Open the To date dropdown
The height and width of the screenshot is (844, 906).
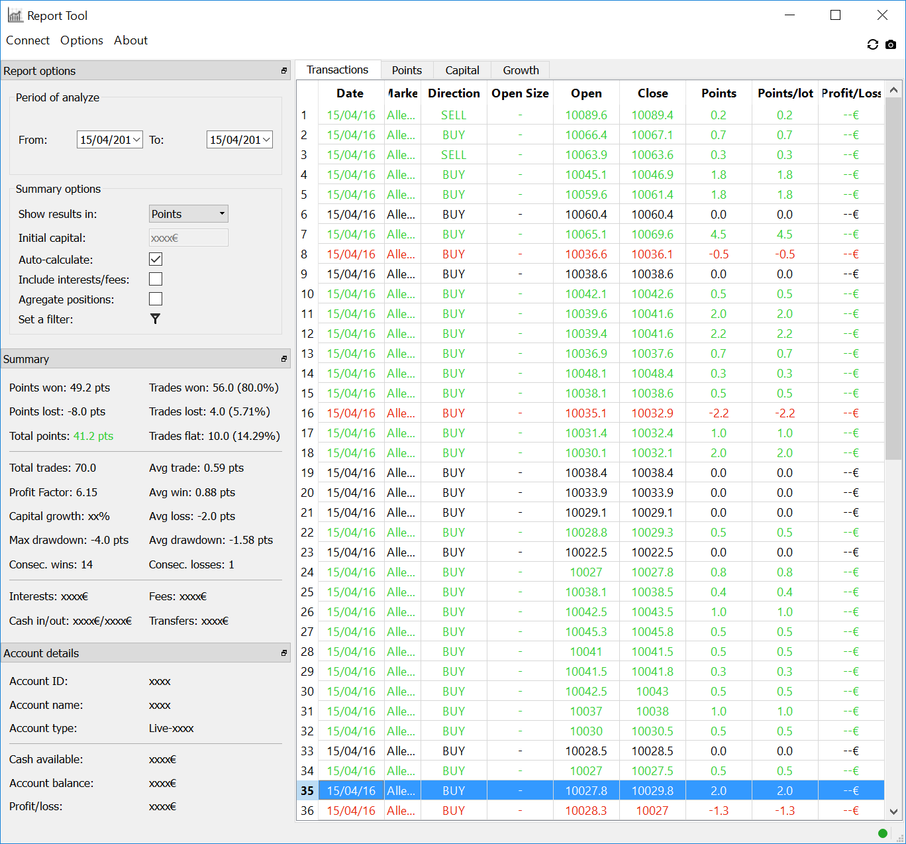click(x=266, y=140)
